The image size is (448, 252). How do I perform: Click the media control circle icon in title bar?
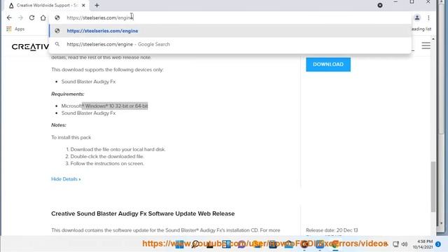click(380, 5)
